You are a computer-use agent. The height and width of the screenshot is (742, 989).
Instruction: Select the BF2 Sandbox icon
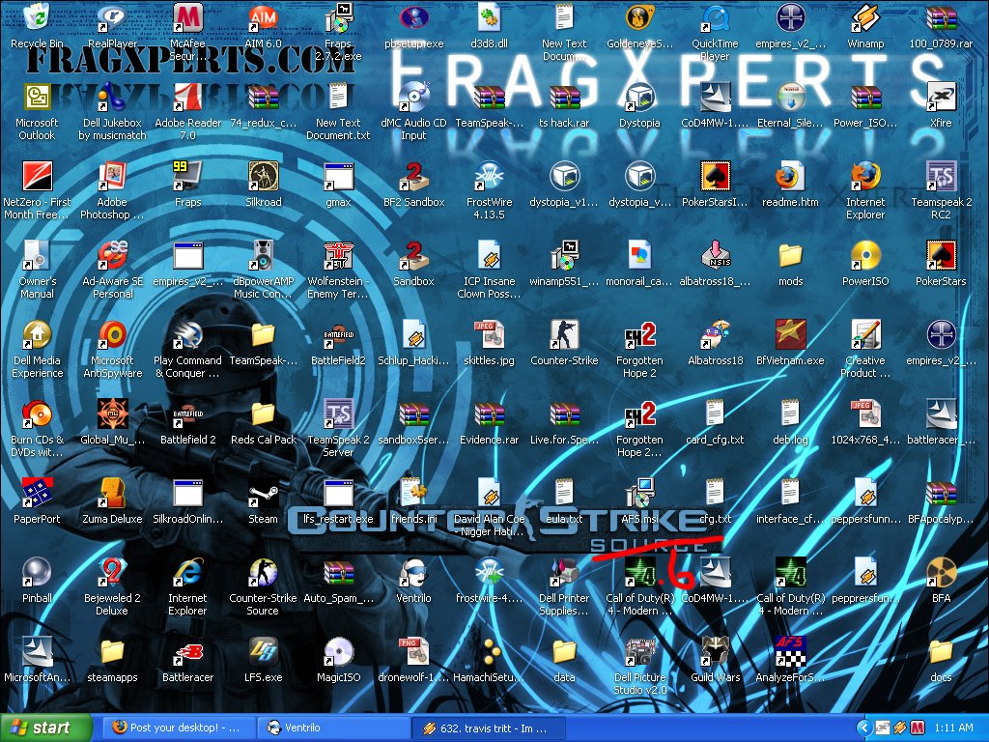413,176
